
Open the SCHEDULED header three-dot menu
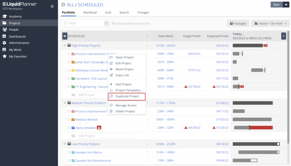pyautogui.click(x=147, y=36)
